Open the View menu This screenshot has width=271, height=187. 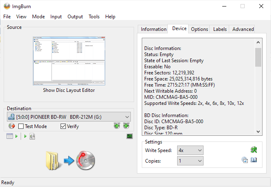point(21,17)
